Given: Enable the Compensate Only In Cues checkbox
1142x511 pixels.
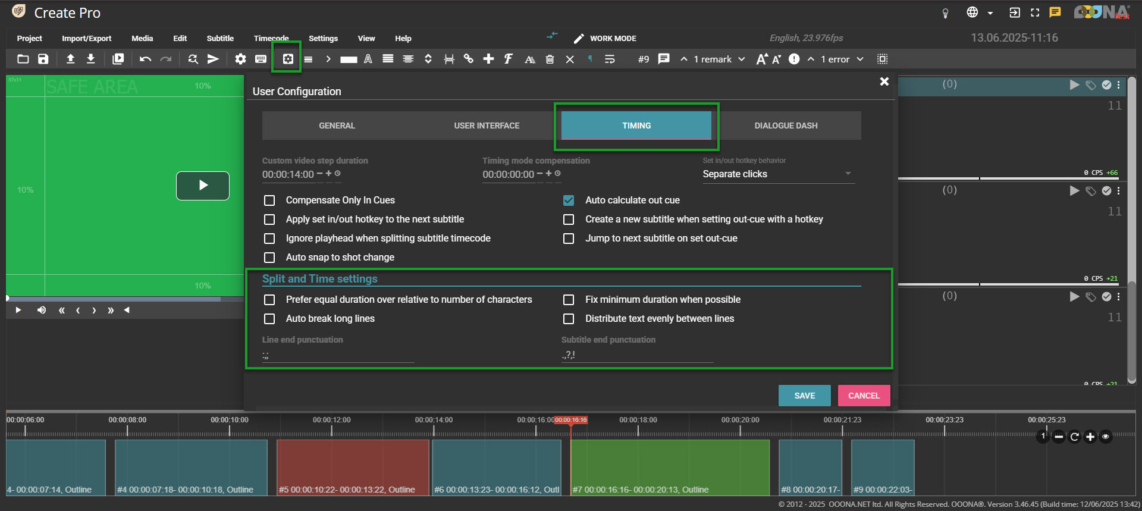Looking at the screenshot, I should pyautogui.click(x=269, y=200).
